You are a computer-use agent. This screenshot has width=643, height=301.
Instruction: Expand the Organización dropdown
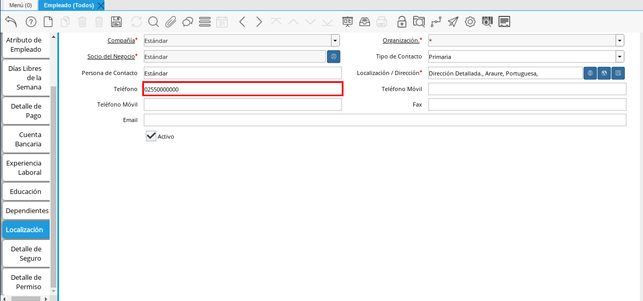tap(620, 40)
